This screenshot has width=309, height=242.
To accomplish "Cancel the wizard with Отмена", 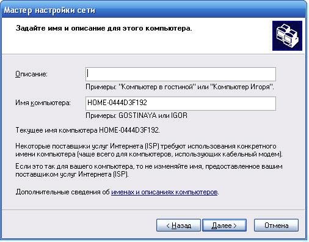I will click(276, 226).
